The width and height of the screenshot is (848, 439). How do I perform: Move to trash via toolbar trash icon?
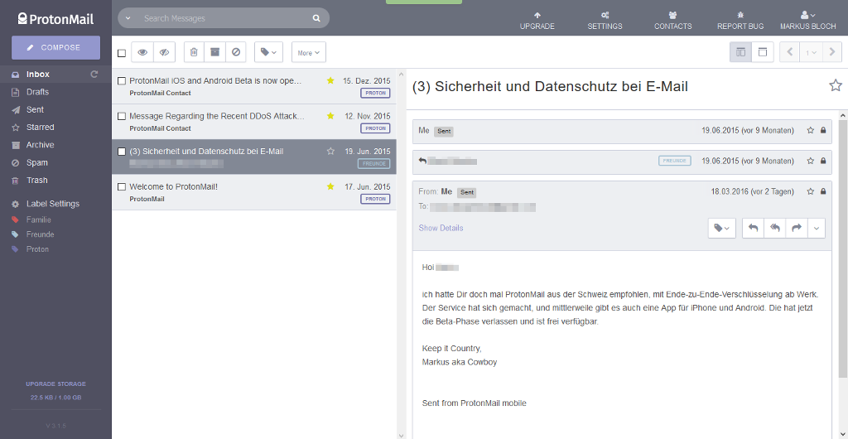tap(194, 52)
